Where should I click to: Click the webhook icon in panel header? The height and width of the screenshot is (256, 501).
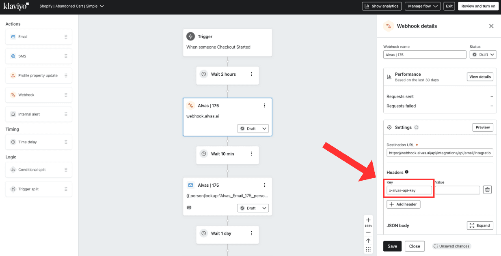click(389, 26)
